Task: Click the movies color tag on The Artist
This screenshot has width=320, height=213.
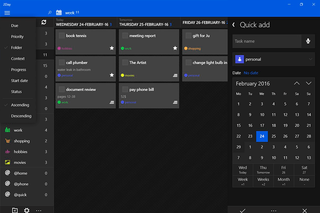Action: coord(128,75)
